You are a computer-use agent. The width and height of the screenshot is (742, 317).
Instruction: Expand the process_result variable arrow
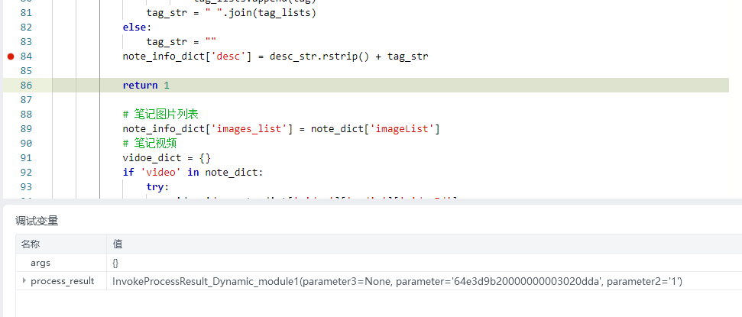(24, 282)
